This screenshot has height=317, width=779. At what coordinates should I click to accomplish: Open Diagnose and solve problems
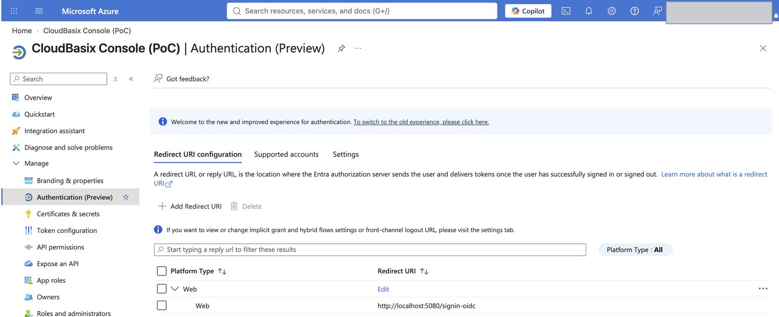69,147
